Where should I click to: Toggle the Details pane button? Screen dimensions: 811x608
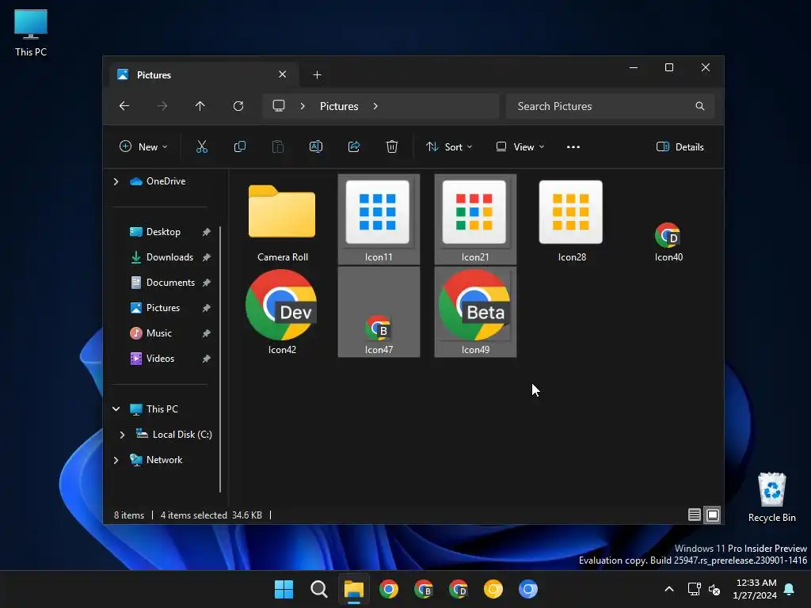click(680, 146)
